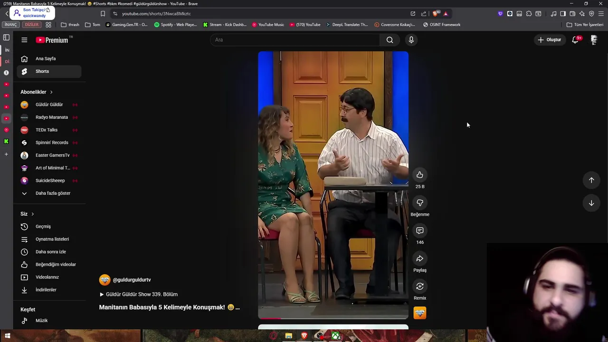Screen dimensions: 608x342
Task: Open @guldurguldurtv channel link
Action: pyautogui.click(x=132, y=280)
